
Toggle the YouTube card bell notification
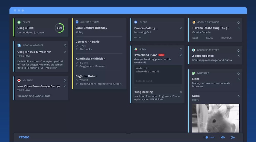pyautogui.click(x=65, y=80)
